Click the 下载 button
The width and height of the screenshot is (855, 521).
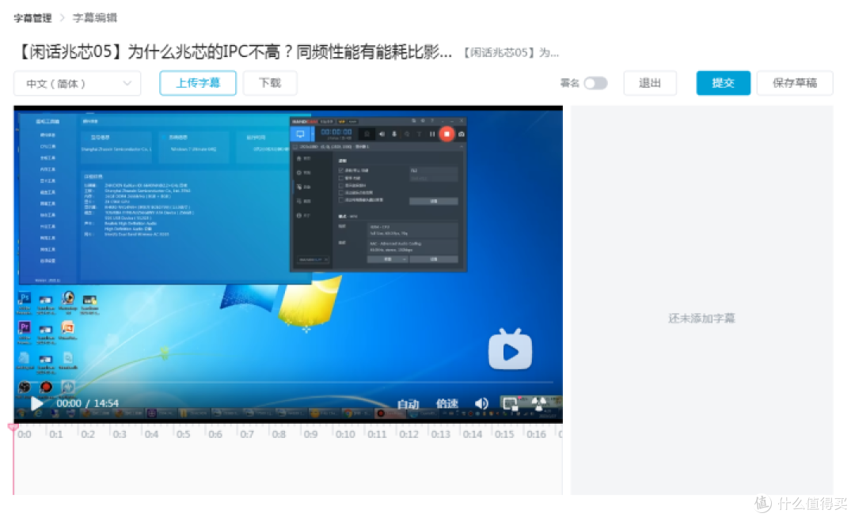270,83
